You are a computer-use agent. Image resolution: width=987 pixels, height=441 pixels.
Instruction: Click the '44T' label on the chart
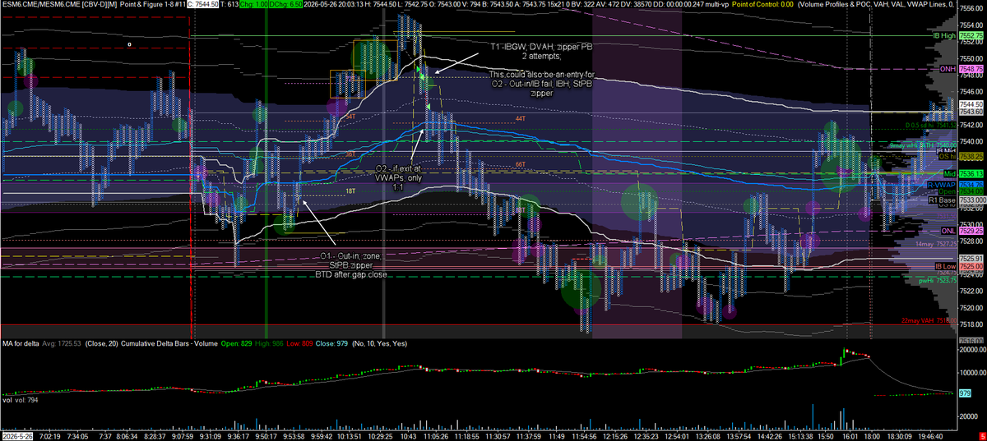pyautogui.click(x=519, y=119)
